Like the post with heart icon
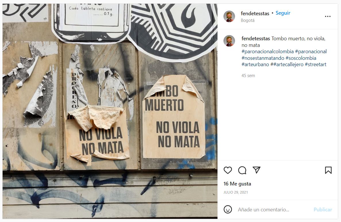The height and width of the screenshot is (222, 341). [x=228, y=170]
